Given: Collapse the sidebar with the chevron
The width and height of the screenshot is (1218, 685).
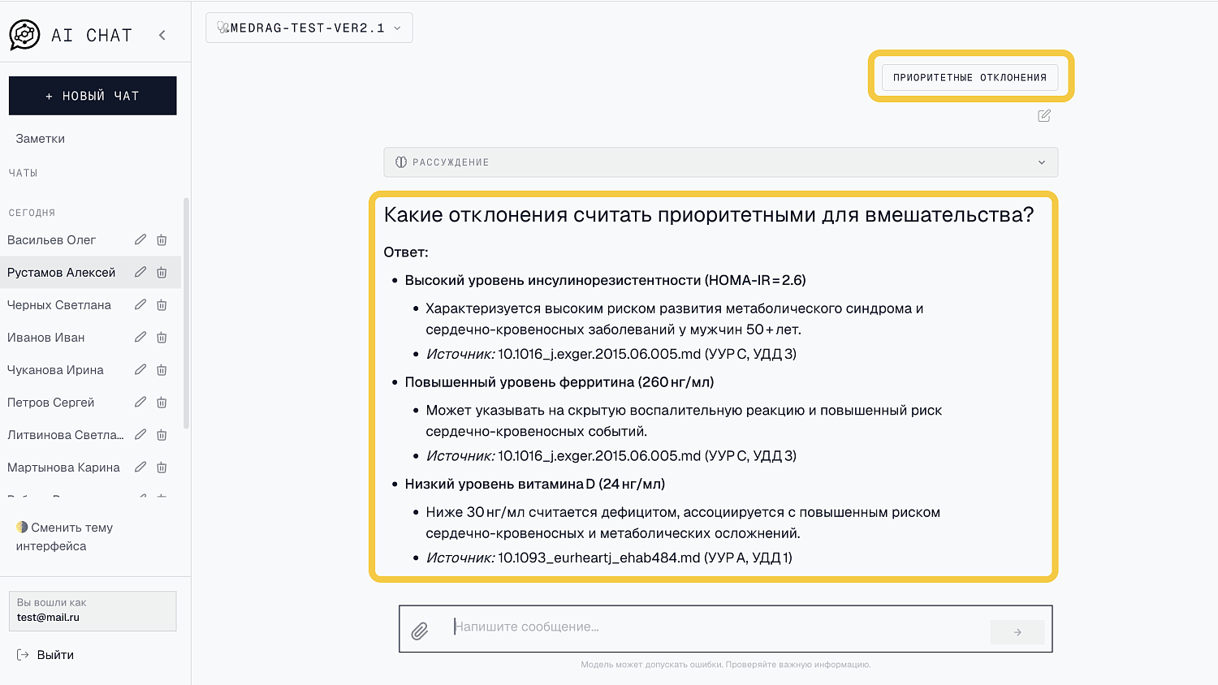Looking at the screenshot, I should (x=162, y=35).
